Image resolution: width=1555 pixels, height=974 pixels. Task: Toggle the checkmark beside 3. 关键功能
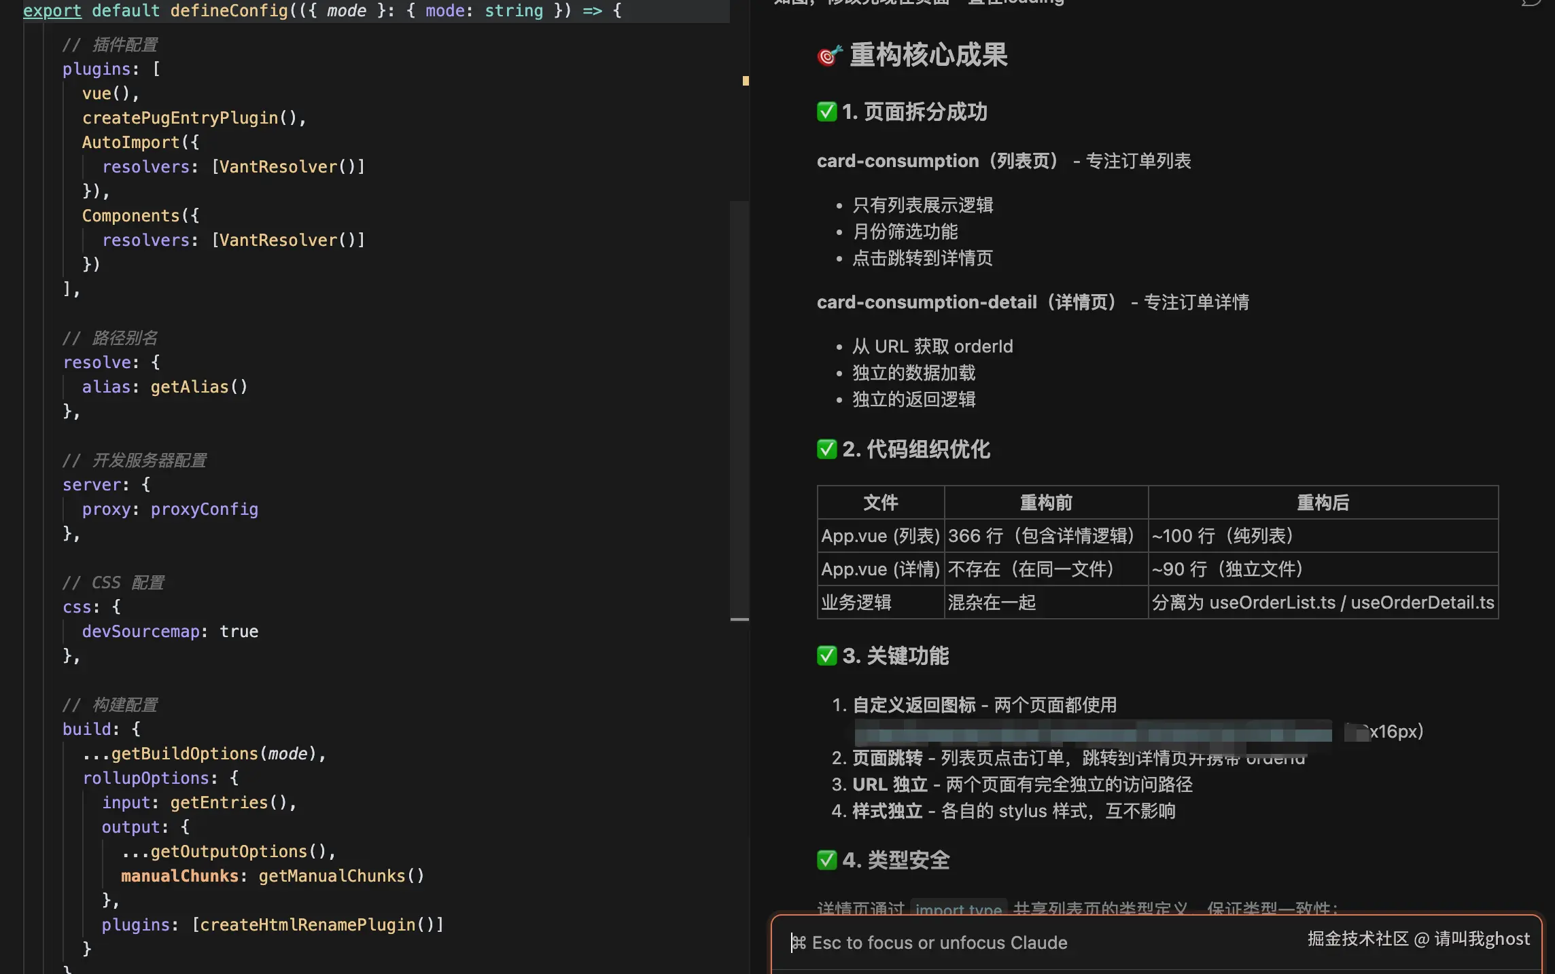point(826,655)
